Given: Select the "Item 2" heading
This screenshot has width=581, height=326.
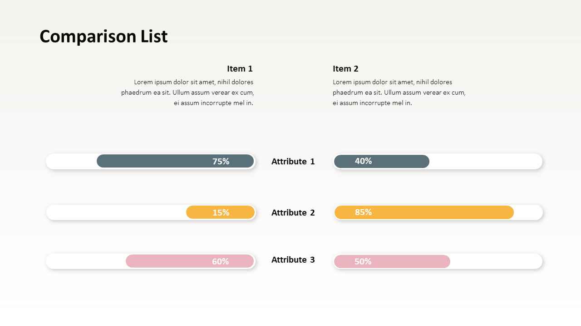Looking at the screenshot, I should [x=345, y=69].
